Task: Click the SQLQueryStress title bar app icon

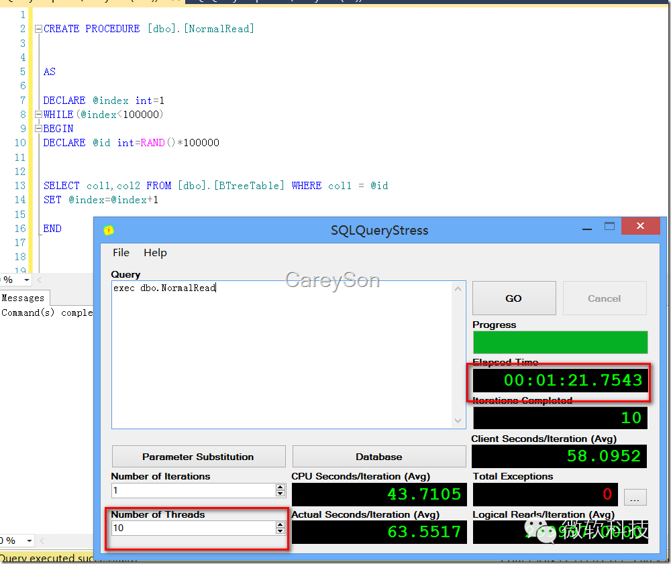Action: click(x=109, y=230)
